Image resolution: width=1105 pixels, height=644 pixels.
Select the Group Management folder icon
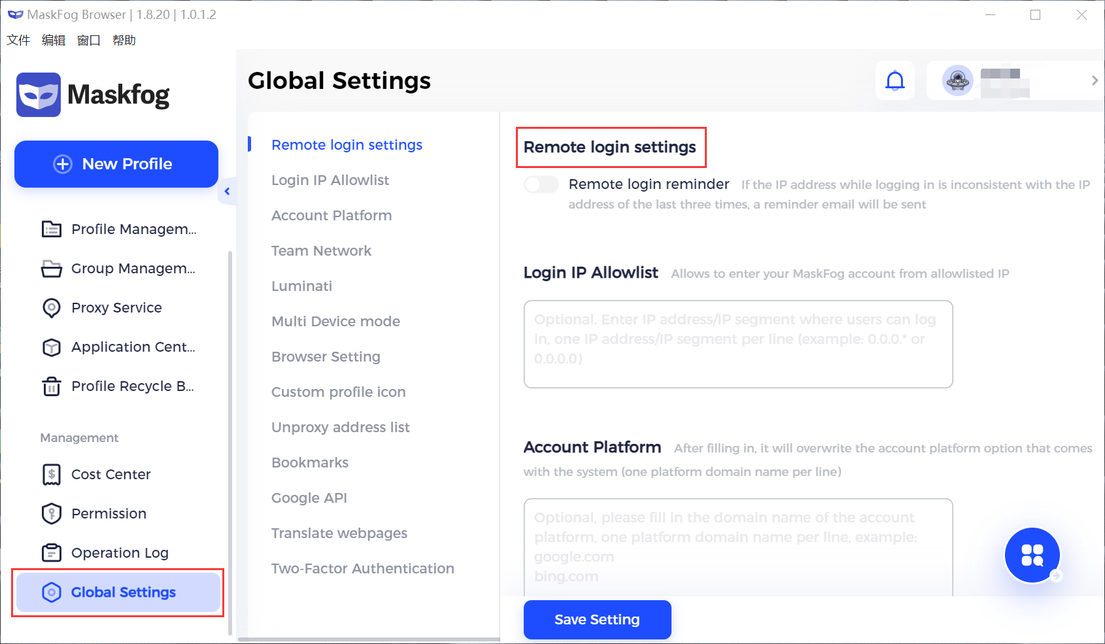(x=52, y=268)
